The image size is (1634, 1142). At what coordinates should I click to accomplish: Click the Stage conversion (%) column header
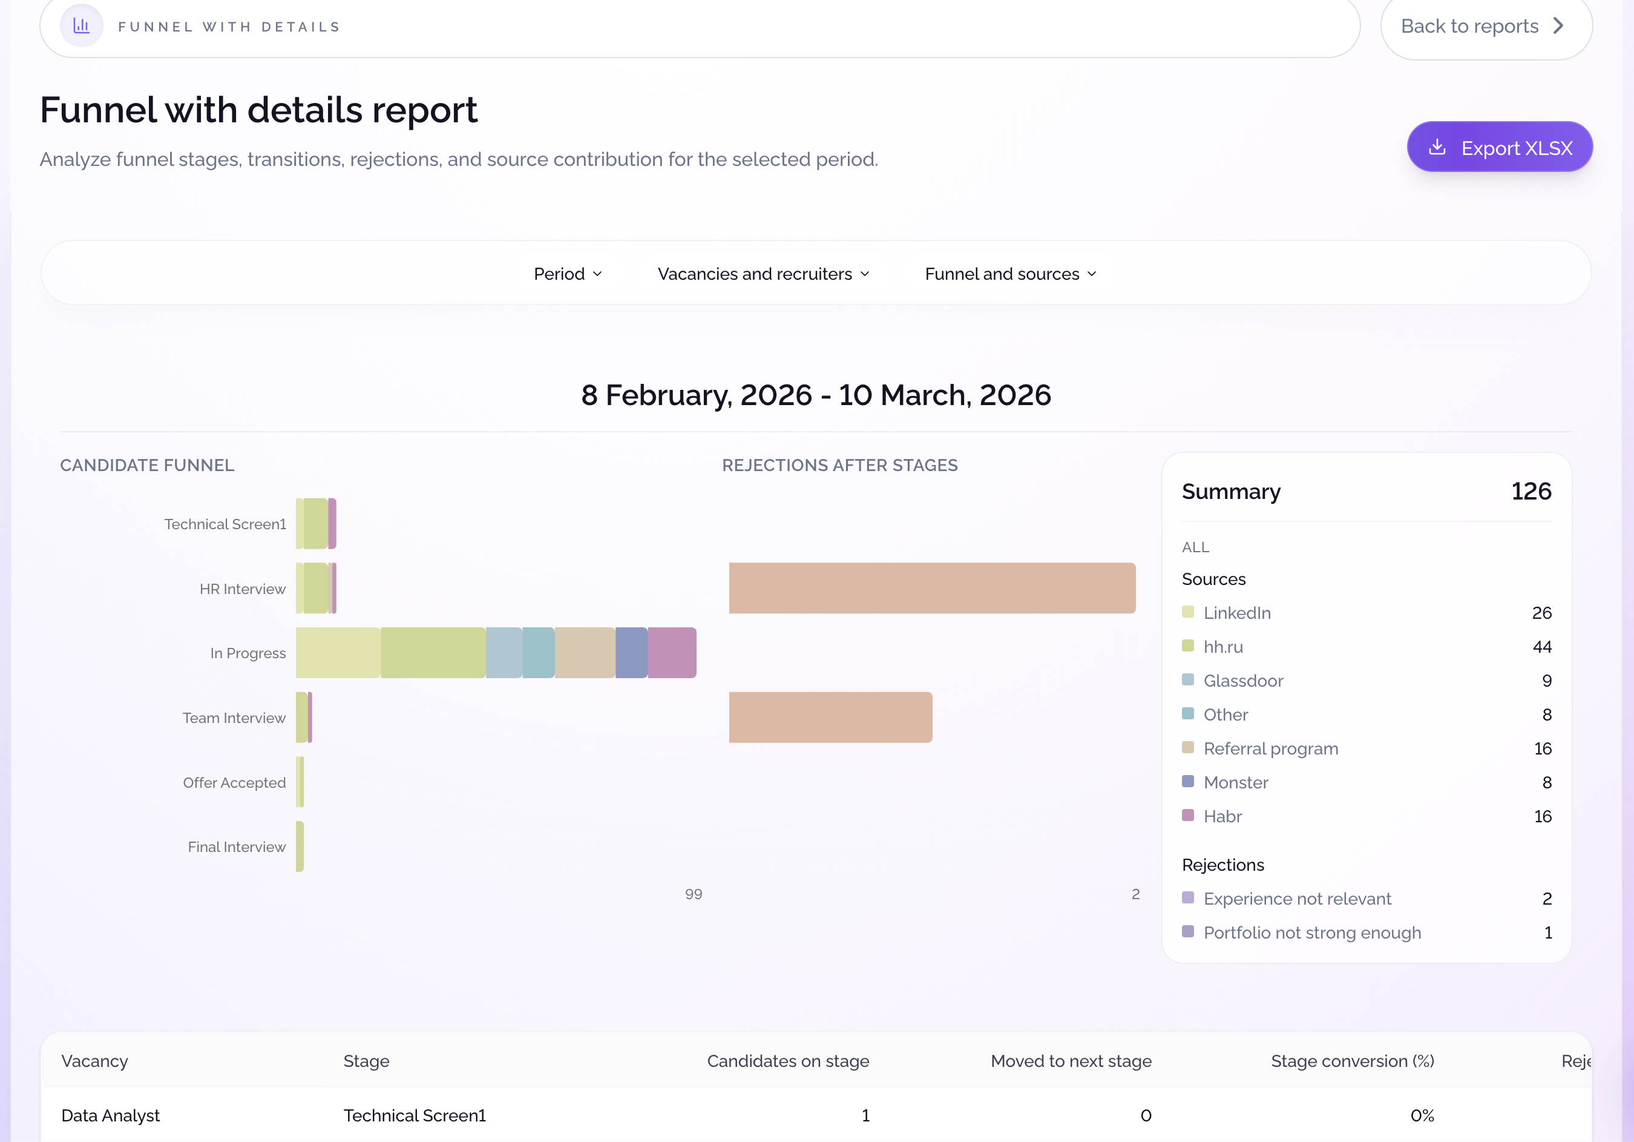click(x=1351, y=1061)
